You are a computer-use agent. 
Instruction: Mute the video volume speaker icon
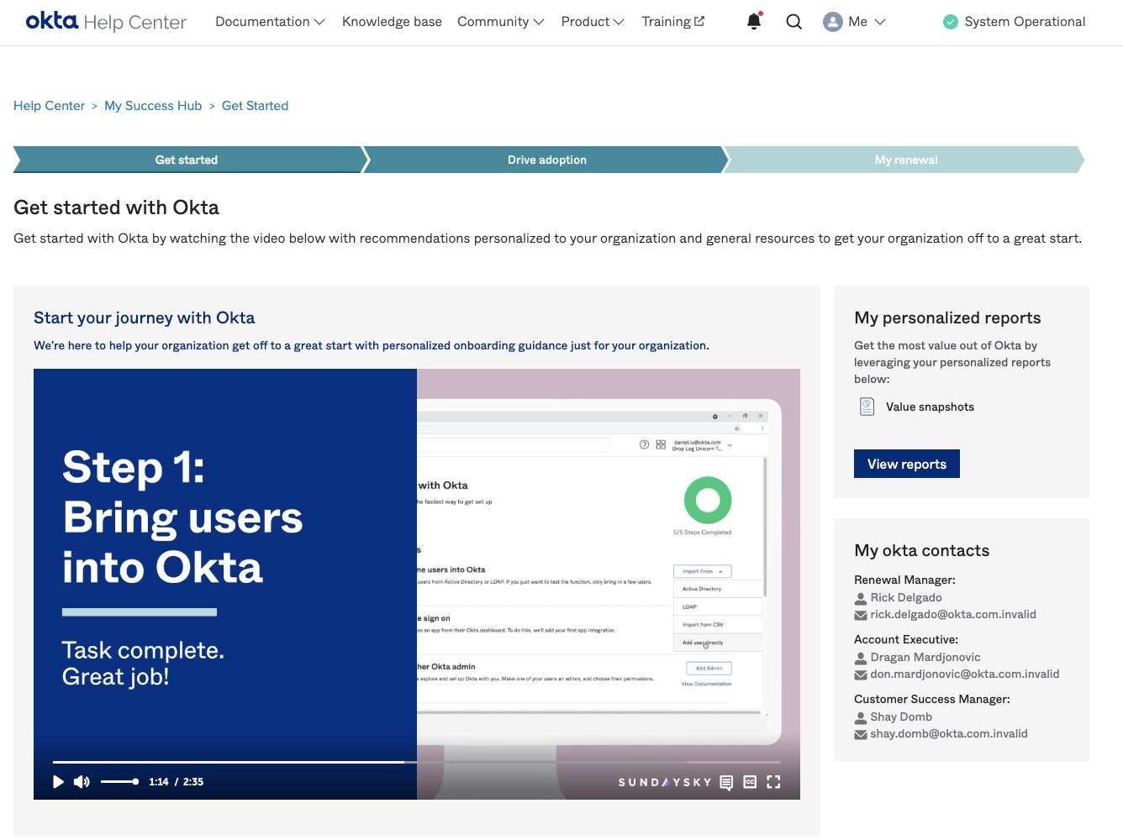pyautogui.click(x=82, y=782)
